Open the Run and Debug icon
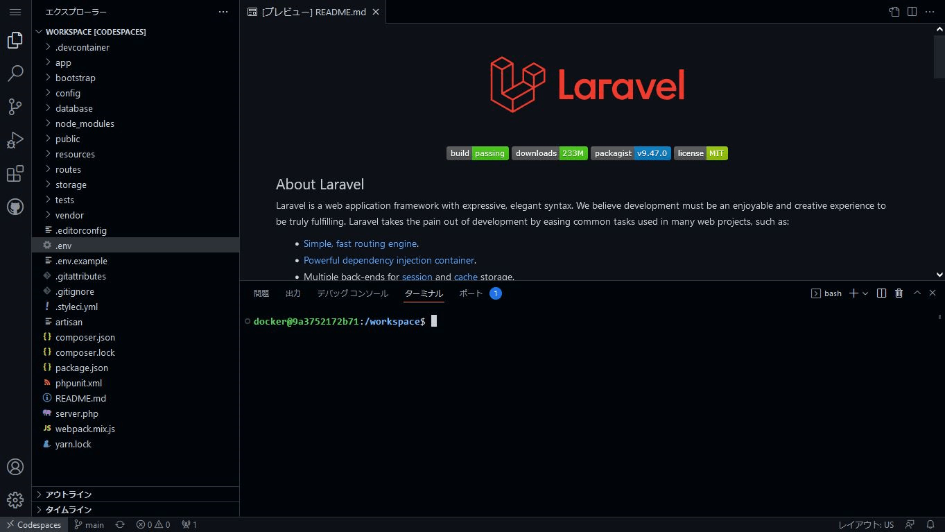This screenshot has height=532, width=945. [x=15, y=140]
